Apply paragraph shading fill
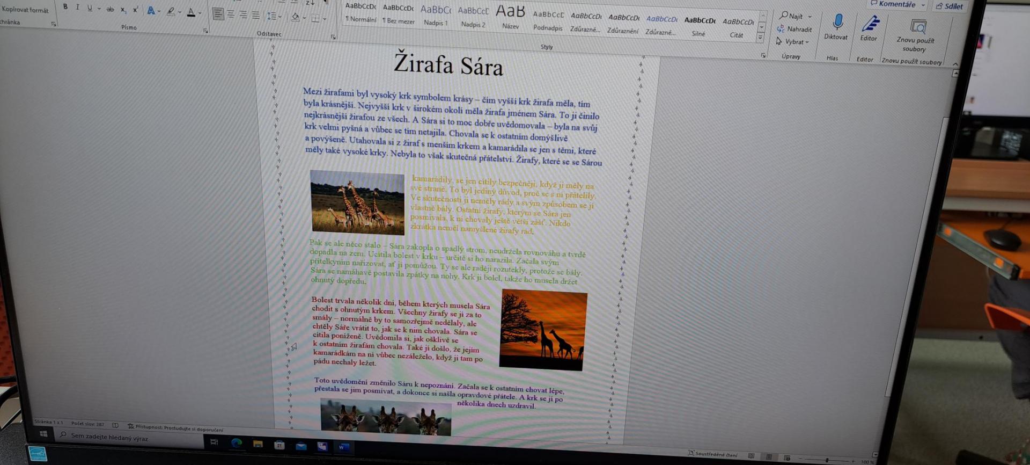Screen dimensions: 1030x465 click(x=295, y=17)
